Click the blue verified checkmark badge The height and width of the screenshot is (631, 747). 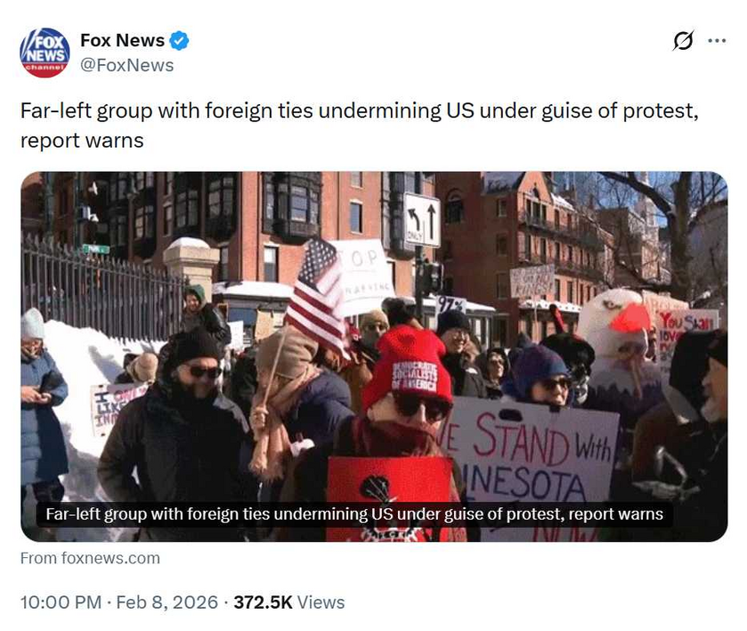tap(179, 40)
